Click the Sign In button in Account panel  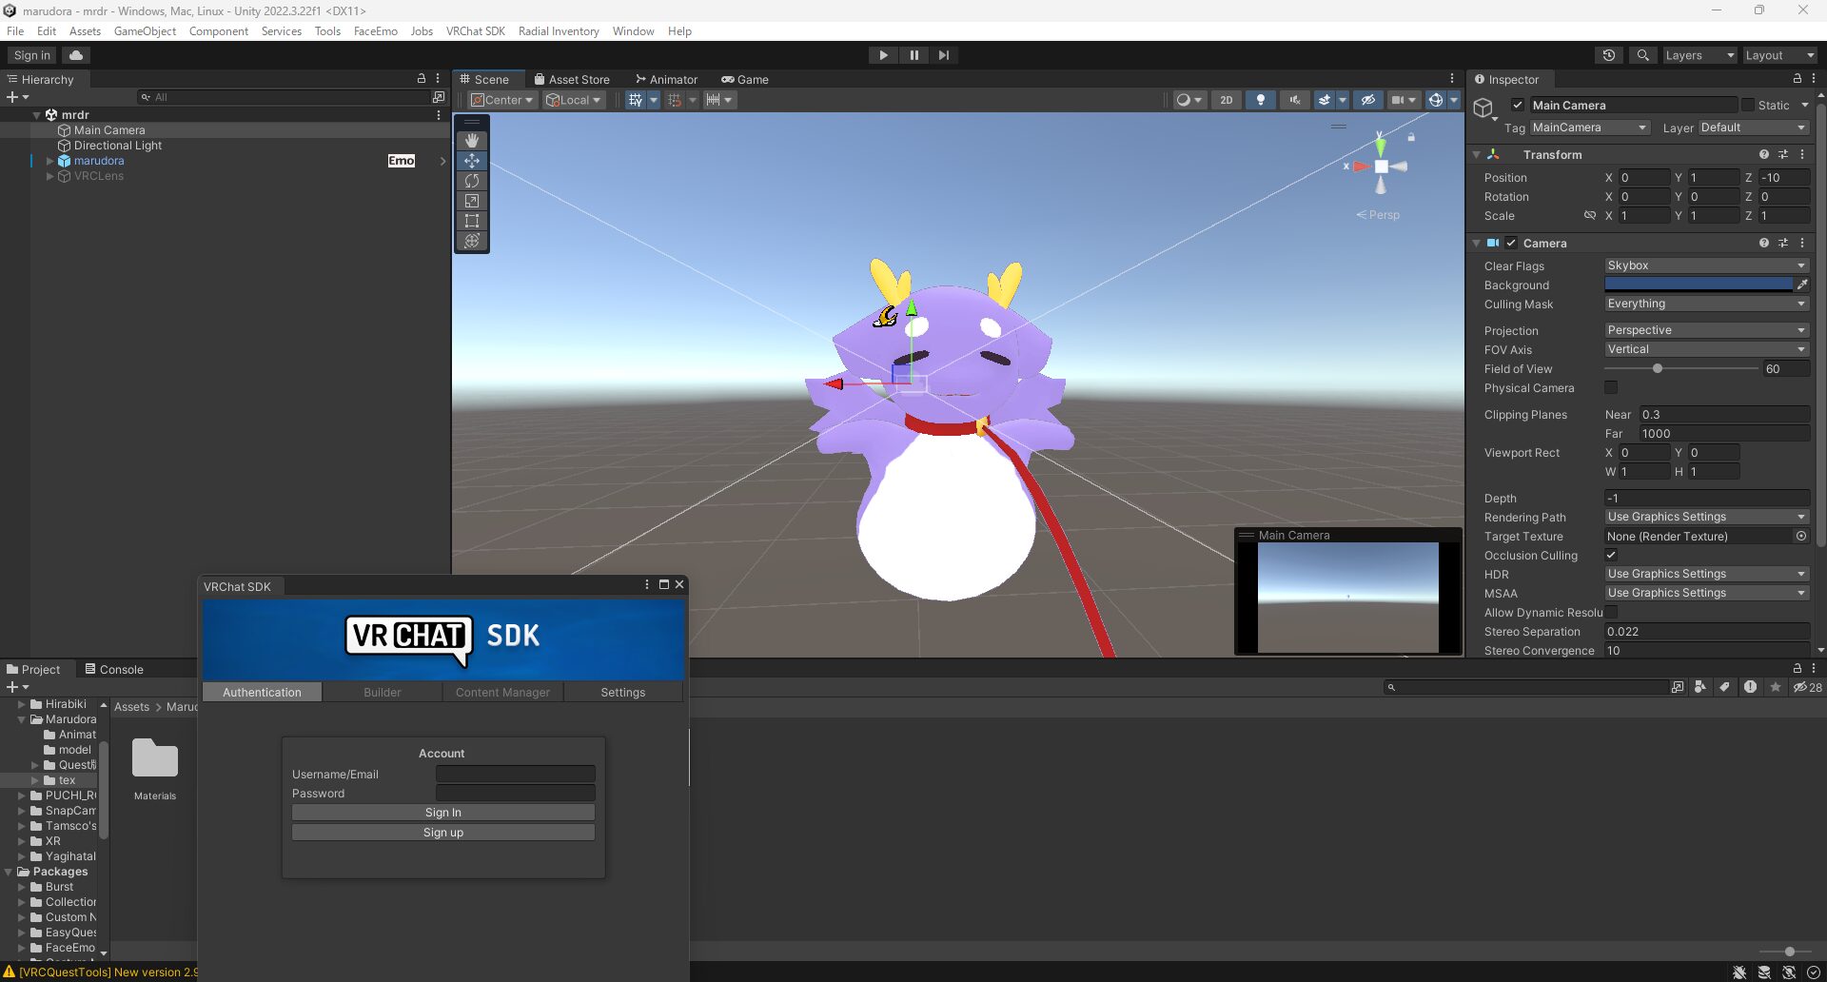(x=442, y=812)
